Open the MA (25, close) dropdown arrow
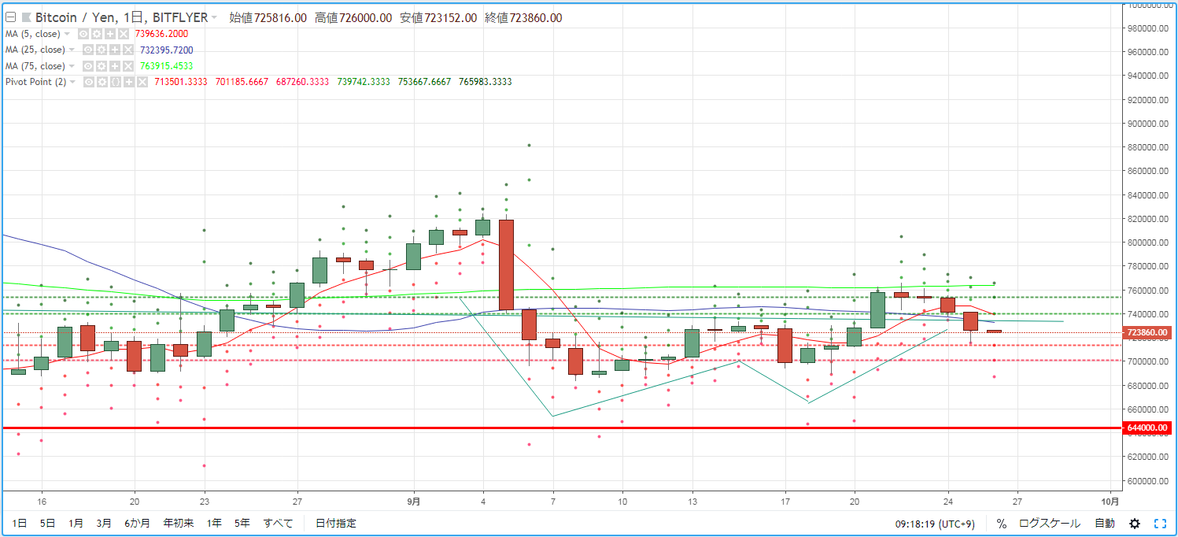The image size is (1178, 537). 72,50
